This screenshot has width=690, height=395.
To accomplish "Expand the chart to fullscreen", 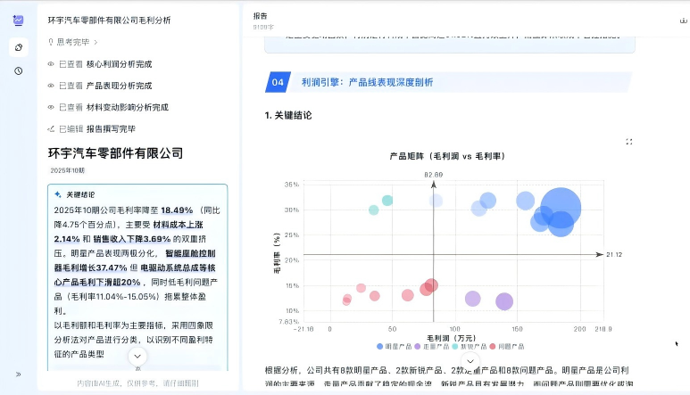I will point(629,142).
